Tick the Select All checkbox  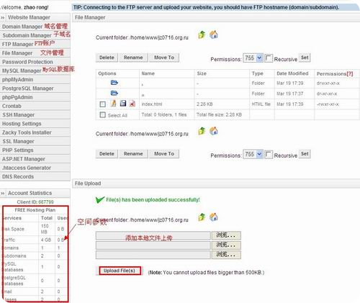(x=103, y=115)
